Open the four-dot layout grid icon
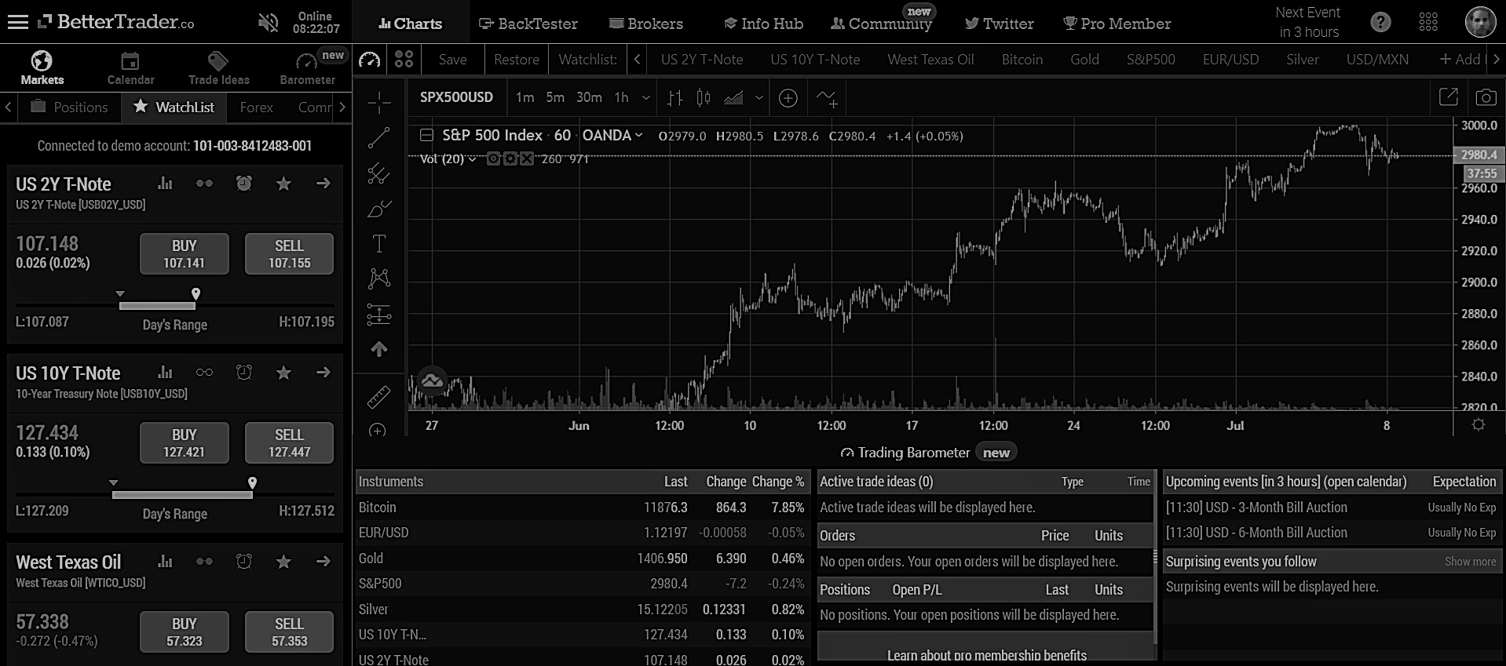The image size is (1506, 666). tap(404, 60)
